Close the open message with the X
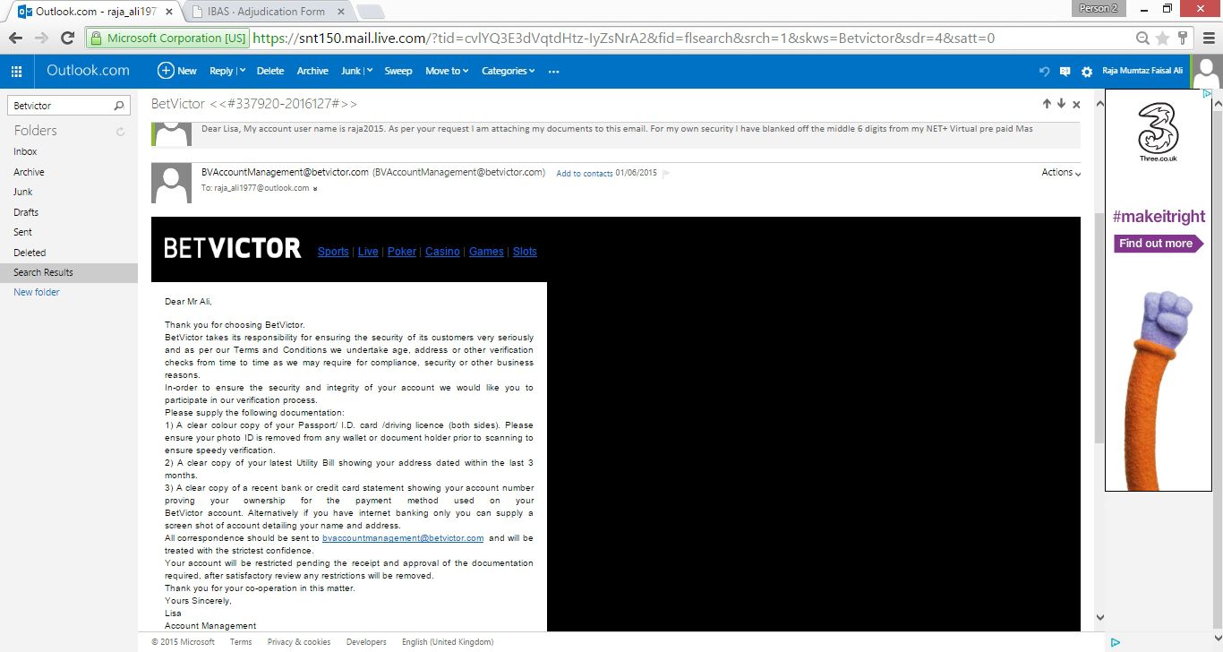This screenshot has height=652, width=1223. [x=1076, y=104]
